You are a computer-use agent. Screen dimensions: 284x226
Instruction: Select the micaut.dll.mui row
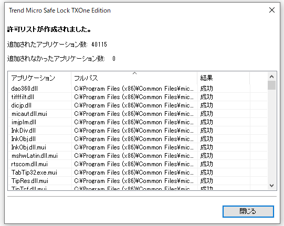click(x=138, y=114)
